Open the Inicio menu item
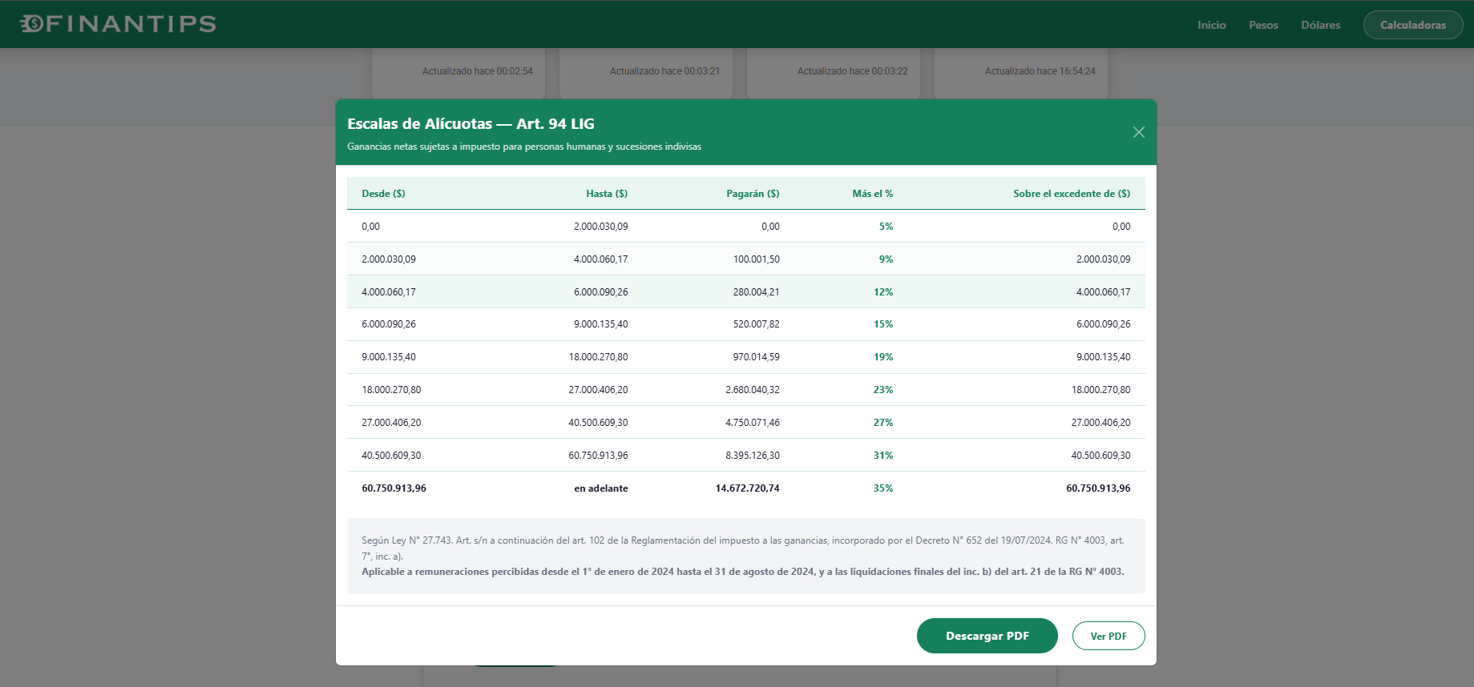The height and width of the screenshot is (687, 1474). (1211, 25)
